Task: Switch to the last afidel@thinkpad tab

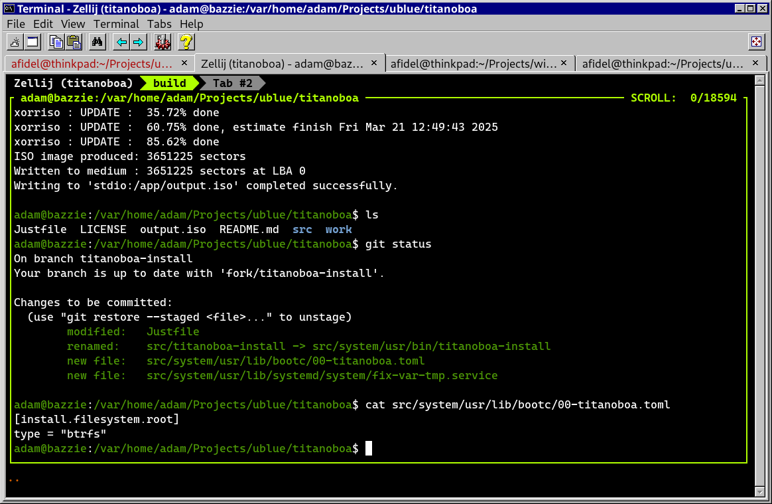Action: [x=662, y=64]
